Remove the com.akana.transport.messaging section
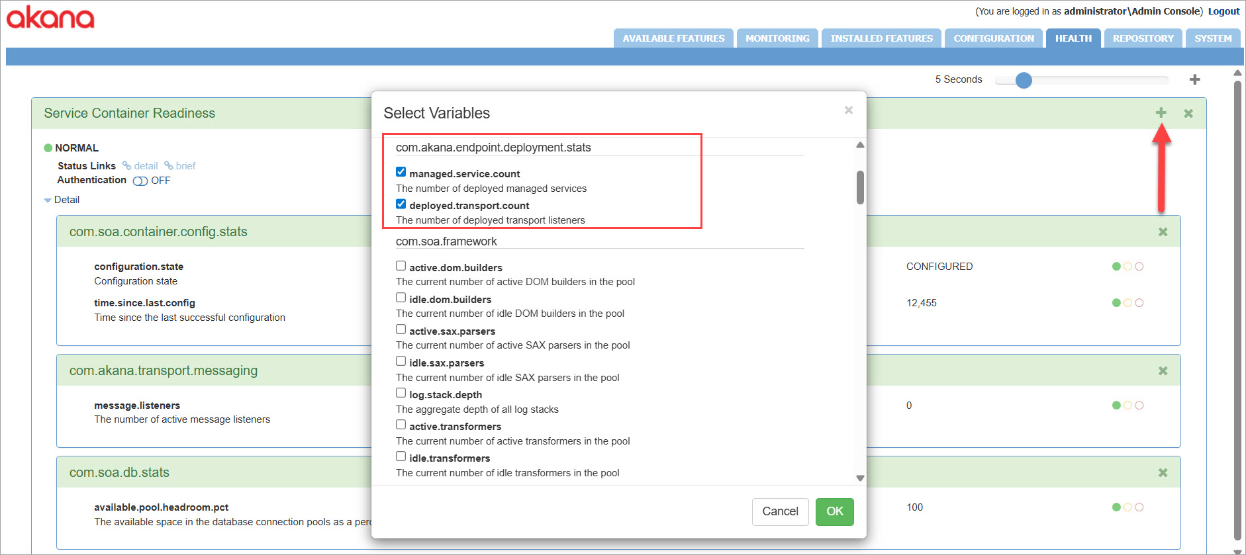 click(x=1163, y=371)
